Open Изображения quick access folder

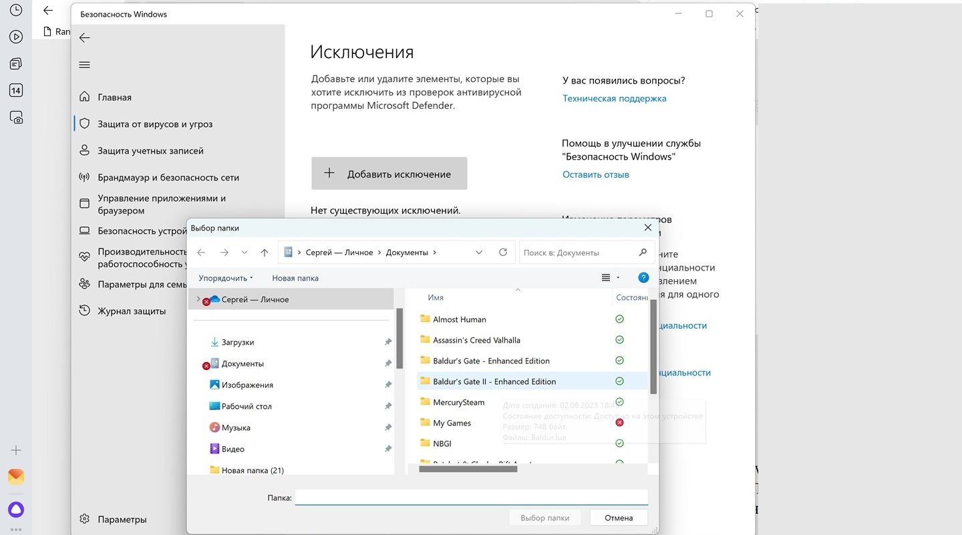point(247,385)
